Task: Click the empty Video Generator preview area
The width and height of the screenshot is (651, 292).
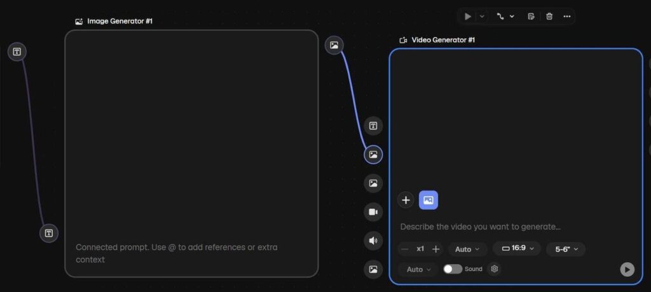Action: [516, 118]
